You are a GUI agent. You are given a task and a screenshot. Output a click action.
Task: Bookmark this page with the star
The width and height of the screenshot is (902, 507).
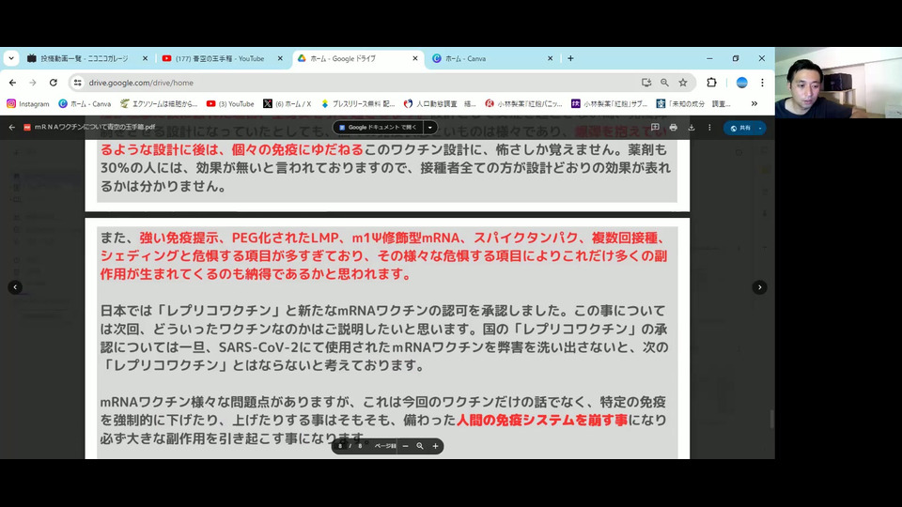[x=683, y=83]
